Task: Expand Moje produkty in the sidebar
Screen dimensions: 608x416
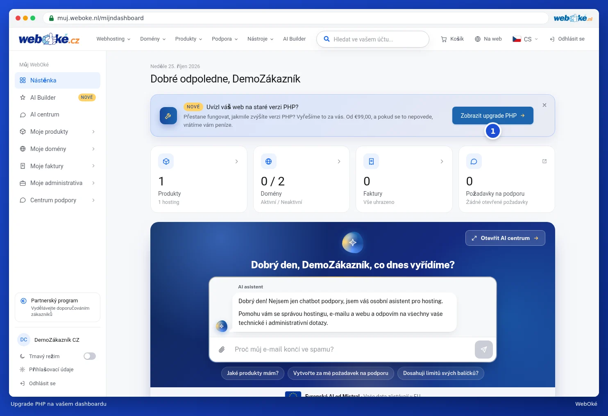Action: tap(57, 132)
